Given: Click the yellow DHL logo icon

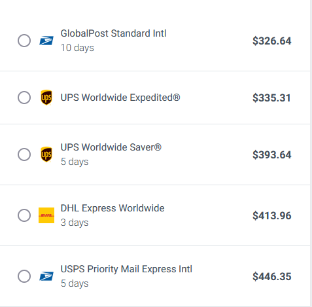Looking at the screenshot, I should [46, 215].
